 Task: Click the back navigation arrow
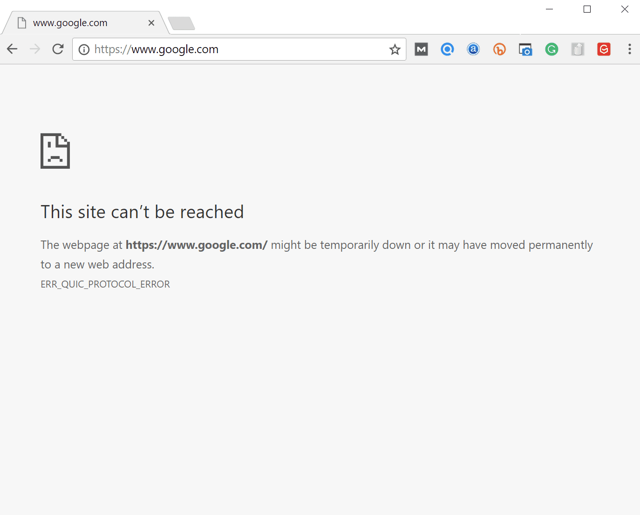point(12,48)
